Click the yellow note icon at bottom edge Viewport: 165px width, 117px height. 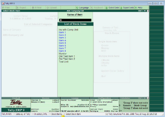click(x=63, y=116)
